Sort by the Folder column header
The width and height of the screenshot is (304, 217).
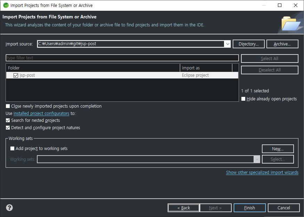(93, 68)
